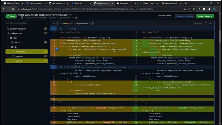Screen dimensions: 222x125
Task: Click the blue add-comment plus on line 7
Action: tap(57, 49)
